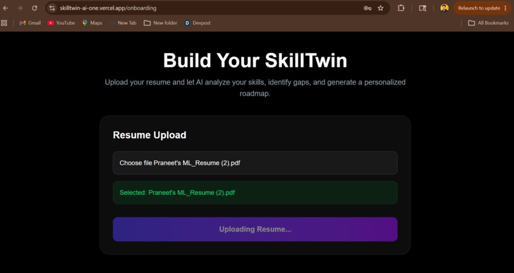
Task: Open the Maps bookmark
Action: pos(92,23)
